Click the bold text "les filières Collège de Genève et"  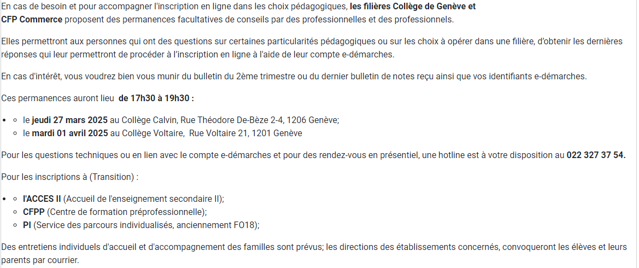tap(413, 7)
